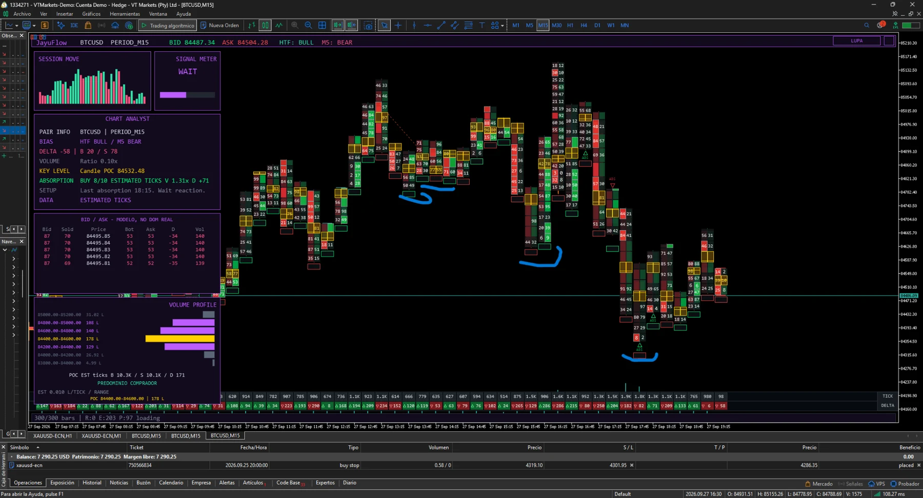Open the Archivo menu
This screenshot has width=923, height=498.
[x=22, y=14]
